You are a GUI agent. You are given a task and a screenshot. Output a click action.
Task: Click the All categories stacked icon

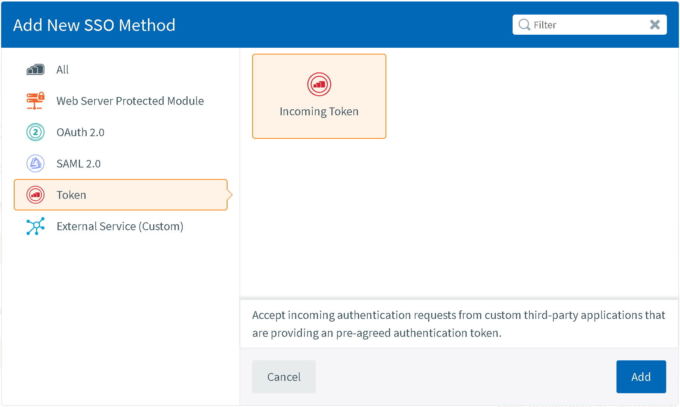tap(35, 70)
